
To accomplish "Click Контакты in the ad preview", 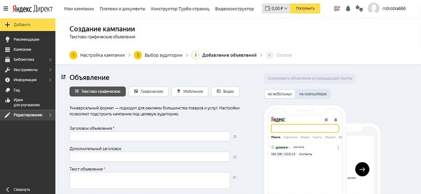I will pos(306,154).
